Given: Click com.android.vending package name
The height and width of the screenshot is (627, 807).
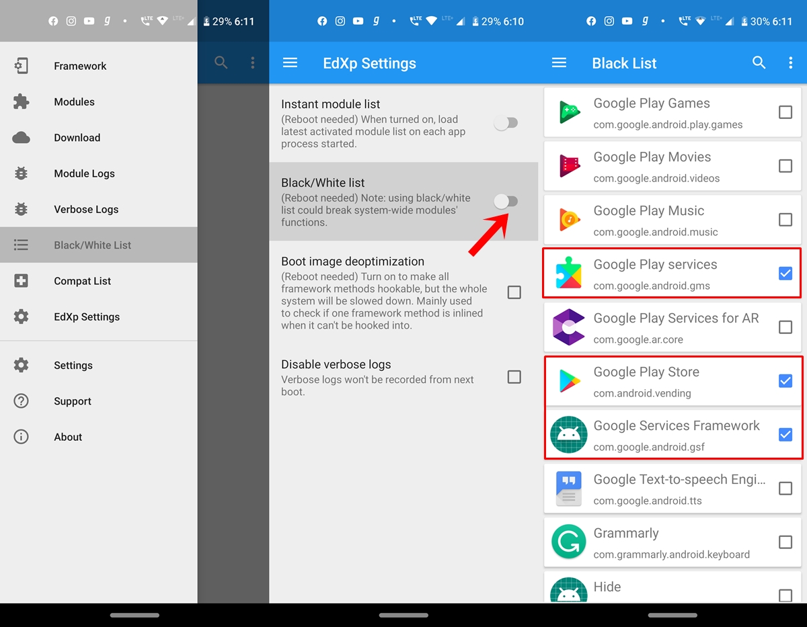Looking at the screenshot, I should pyautogui.click(x=642, y=393).
